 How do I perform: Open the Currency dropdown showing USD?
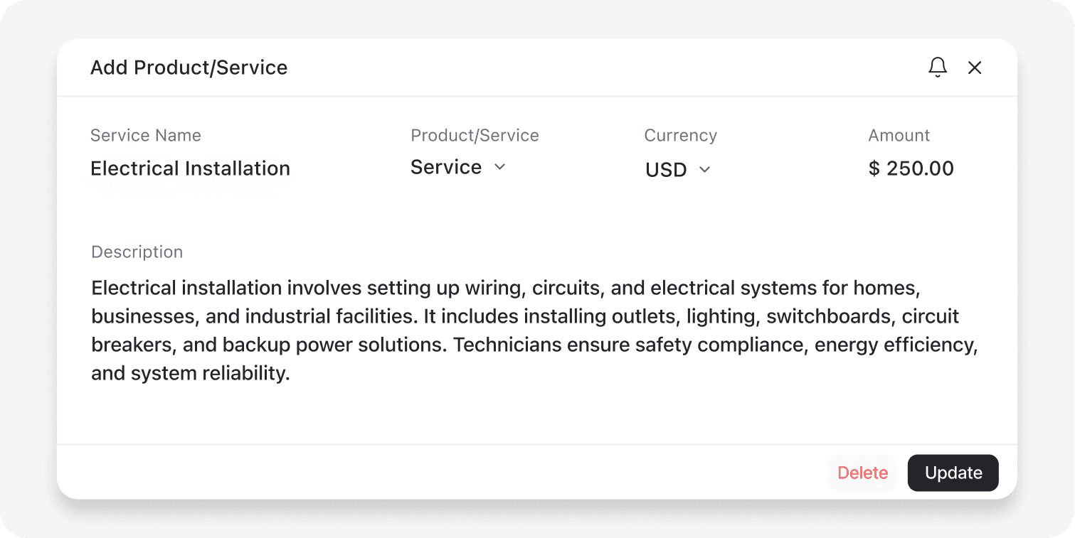click(x=677, y=169)
